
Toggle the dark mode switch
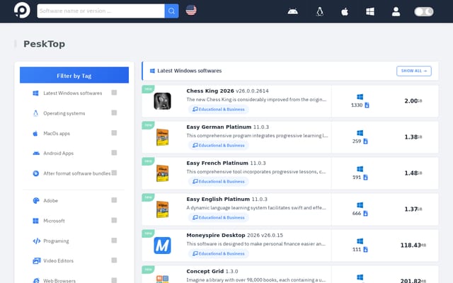[424, 11]
